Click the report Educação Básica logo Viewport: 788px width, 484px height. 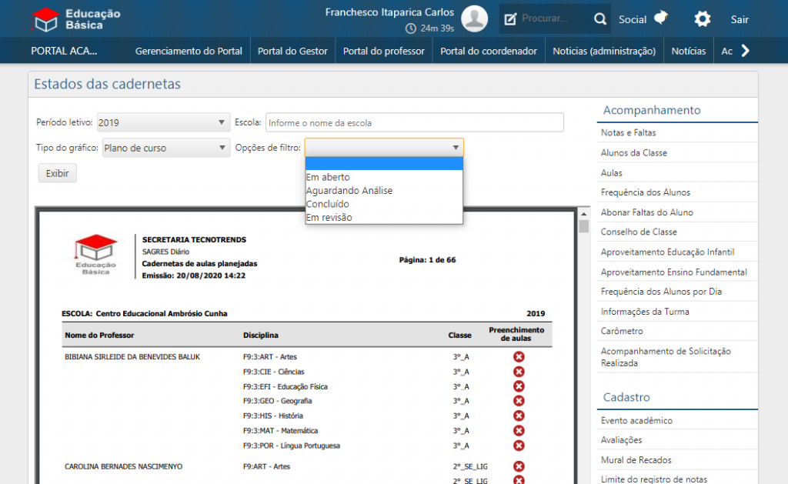[x=95, y=255]
